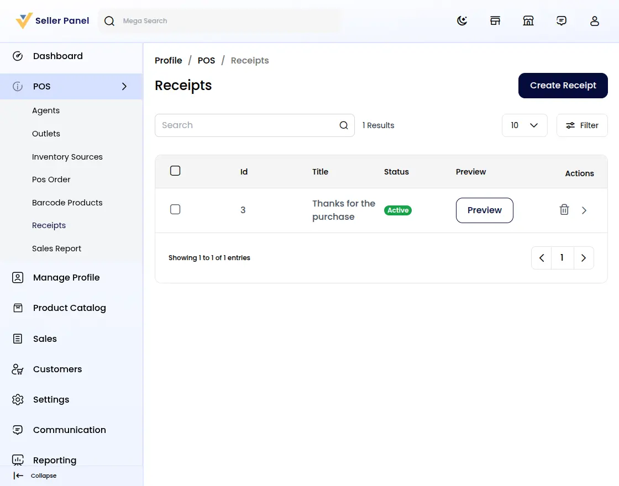Open Manage Profile menu label
The image size is (619, 486).
tap(66, 278)
